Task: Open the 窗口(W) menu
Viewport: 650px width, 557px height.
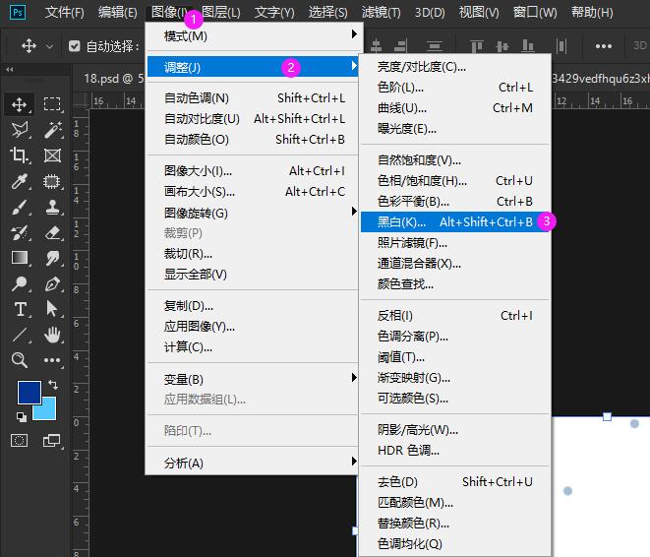Action: click(x=535, y=13)
